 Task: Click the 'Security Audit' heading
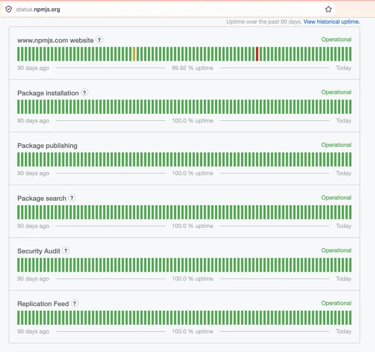coord(39,251)
